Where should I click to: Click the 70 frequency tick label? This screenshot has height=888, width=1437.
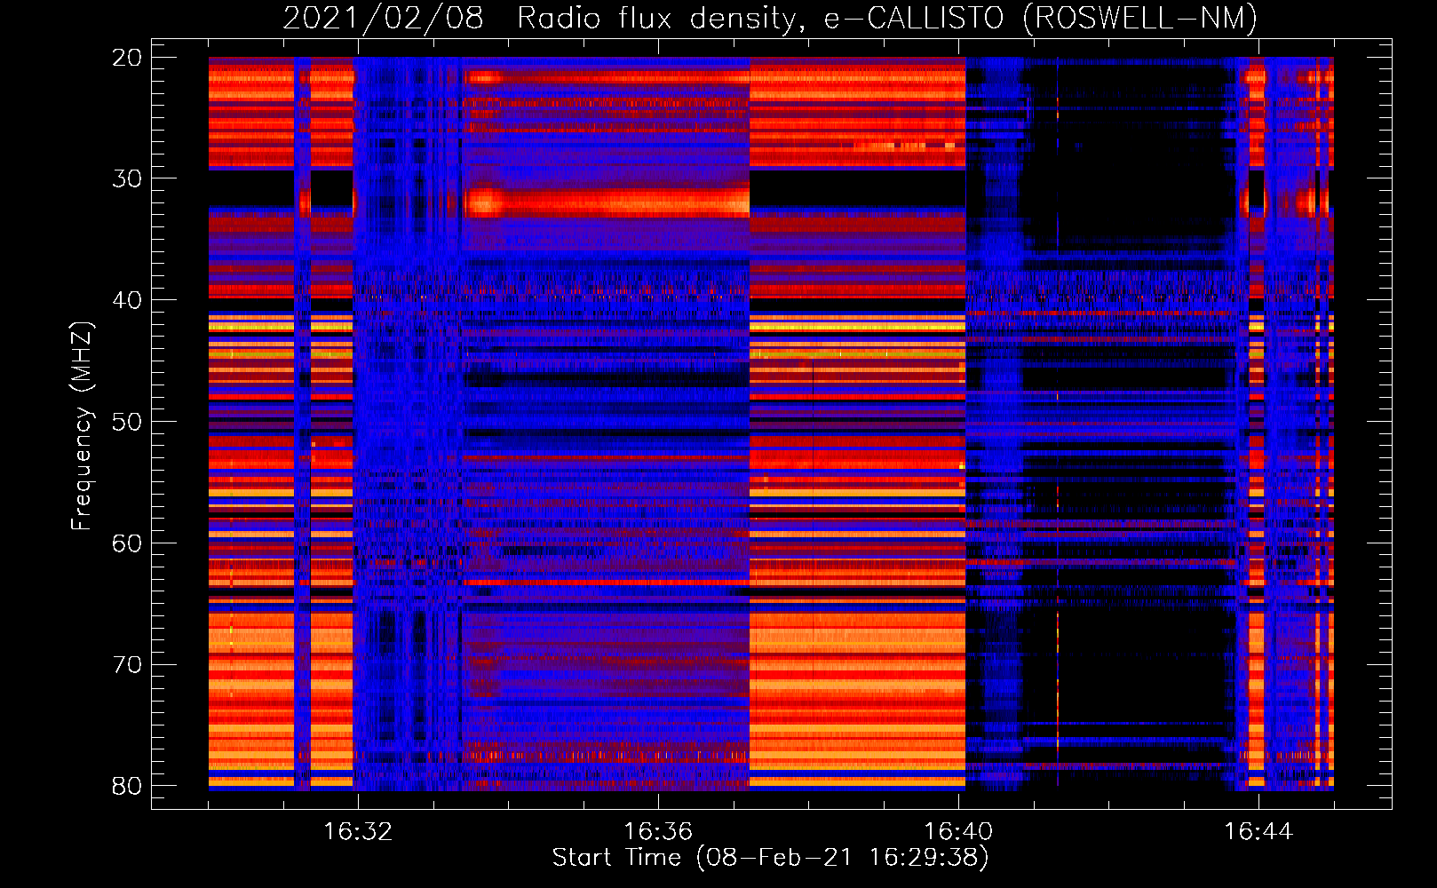tap(127, 665)
